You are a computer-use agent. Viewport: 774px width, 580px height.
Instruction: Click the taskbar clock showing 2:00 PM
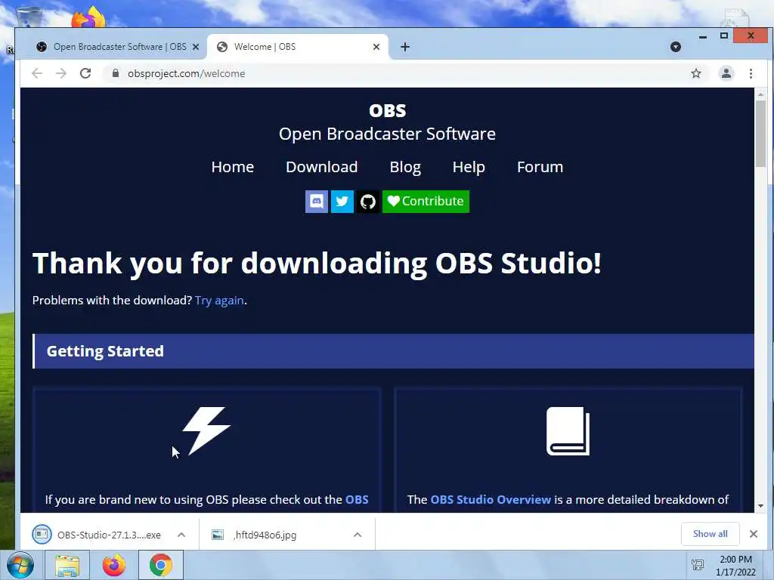[x=735, y=566]
